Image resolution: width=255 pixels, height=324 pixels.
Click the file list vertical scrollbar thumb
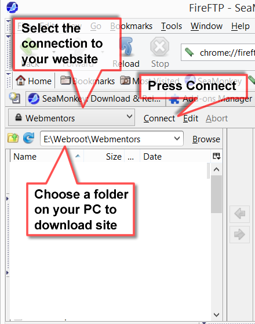coord(216,195)
